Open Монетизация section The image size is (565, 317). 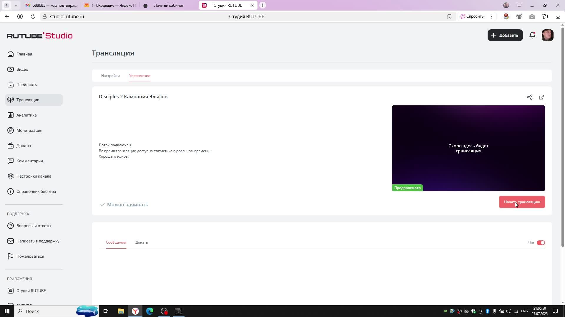(x=29, y=130)
